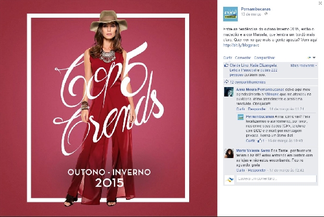This screenshot has height=217, width=324.
Task: Open the Pernambucanas page name link
Action: tap(256, 9)
